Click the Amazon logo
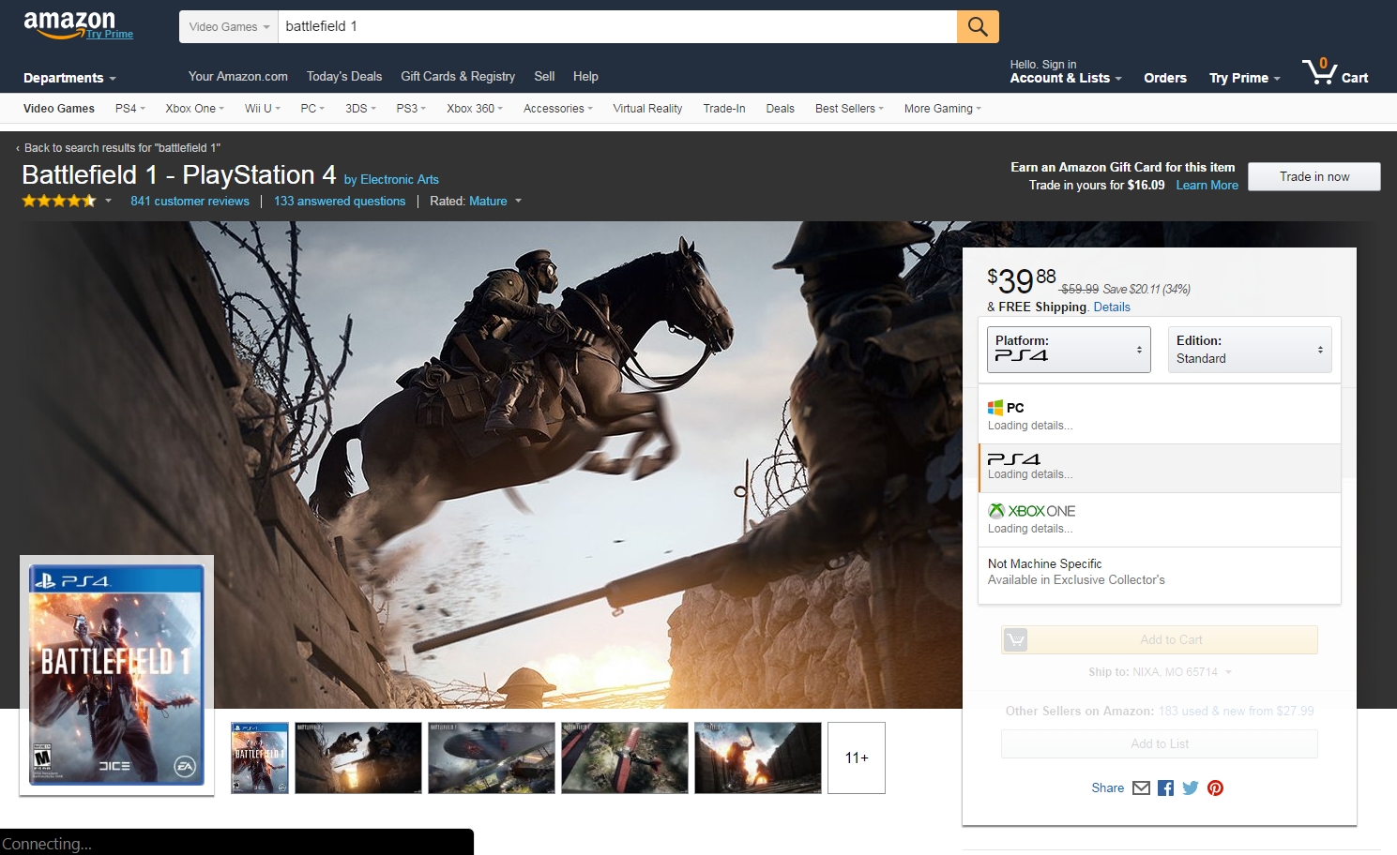The height and width of the screenshot is (855, 1397). (68, 23)
